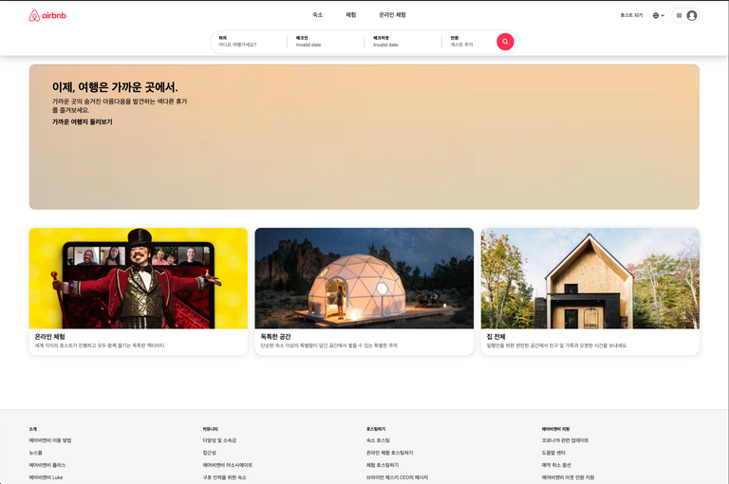Click the 소개 footer column heading
The width and height of the screenshot is (729, 484).
point(32,429)
